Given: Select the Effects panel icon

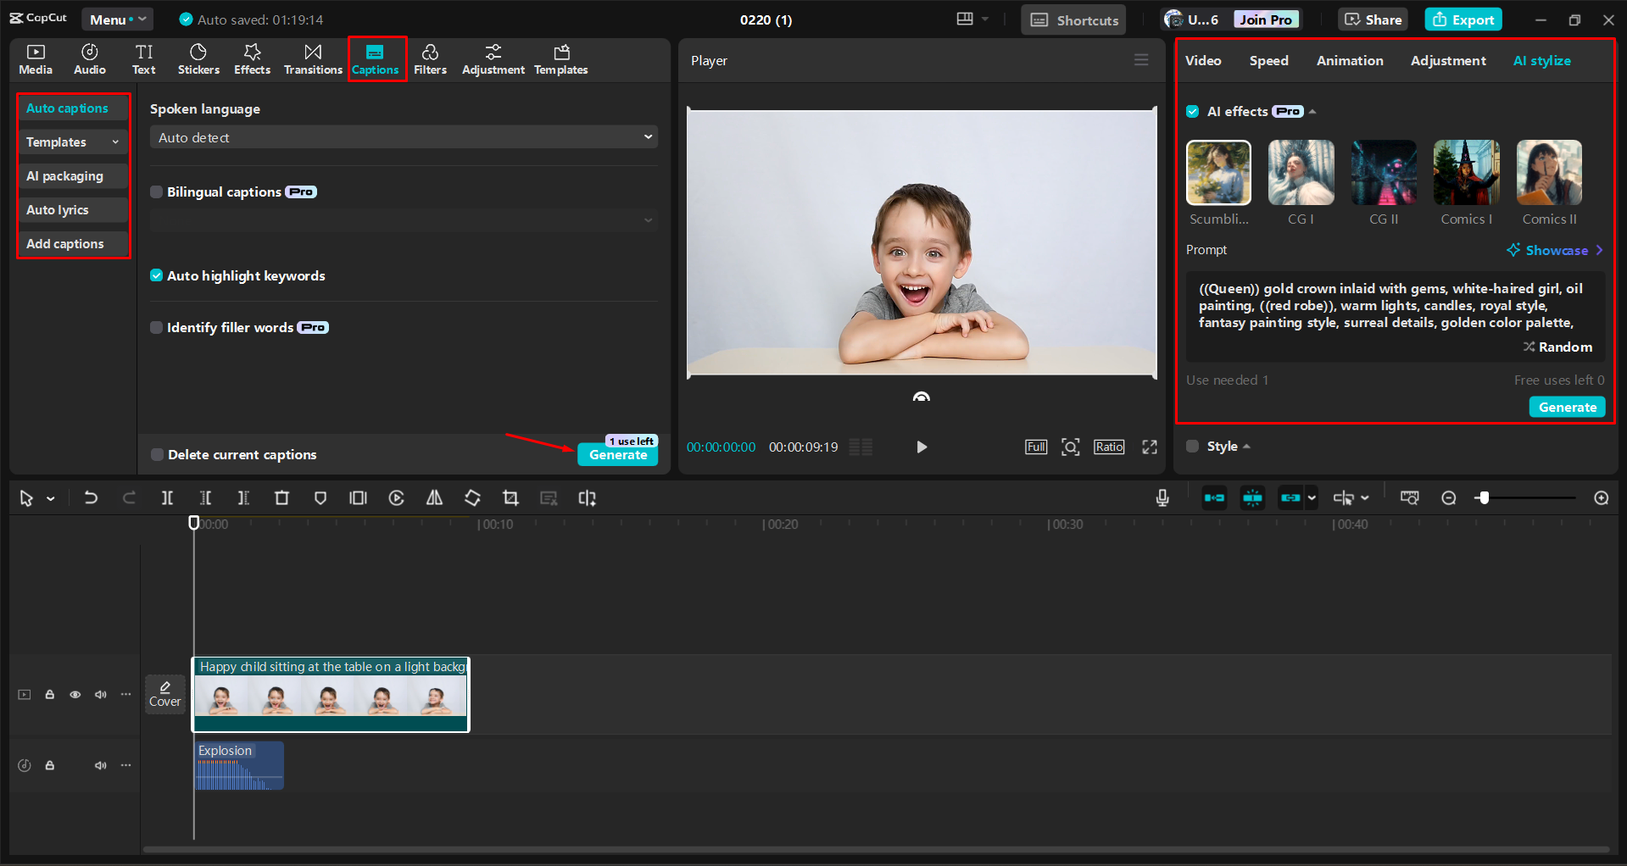Looking at the screenshot, I should click(252, 58).
